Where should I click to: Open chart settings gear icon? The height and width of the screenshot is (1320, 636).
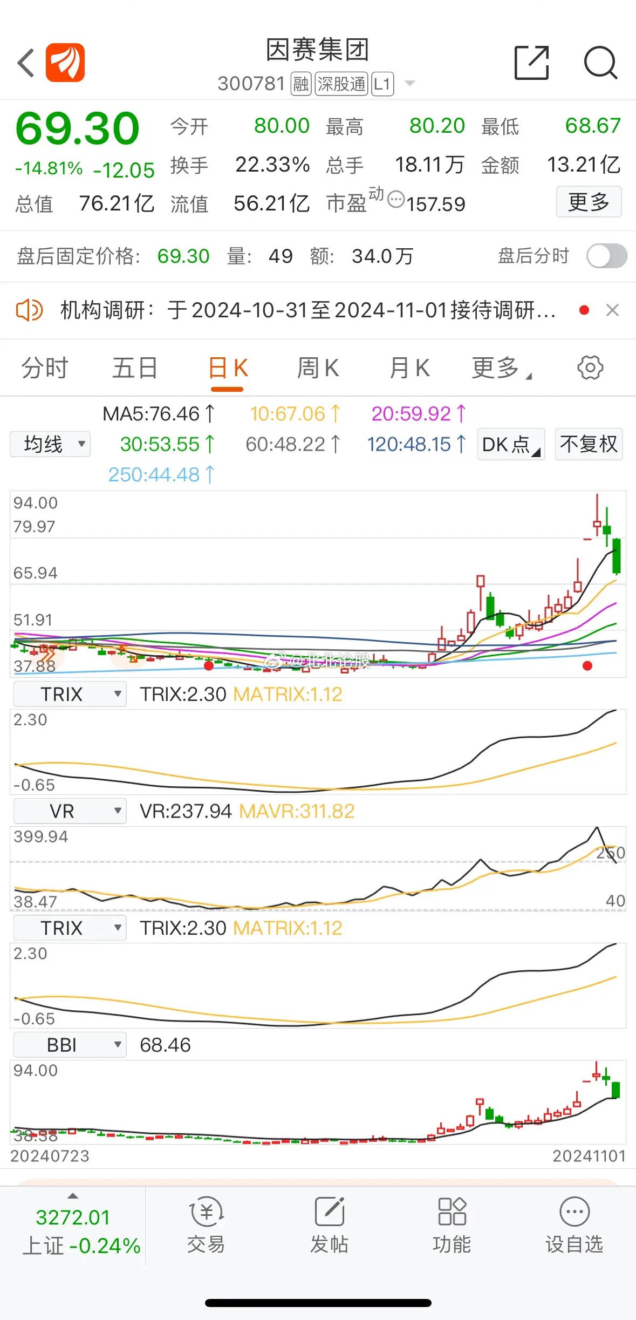tap(590, 368)
